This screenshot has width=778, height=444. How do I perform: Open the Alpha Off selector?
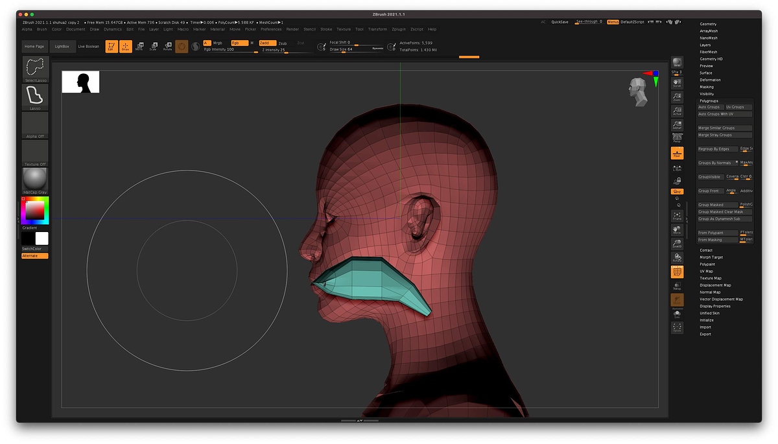point(35,125)
